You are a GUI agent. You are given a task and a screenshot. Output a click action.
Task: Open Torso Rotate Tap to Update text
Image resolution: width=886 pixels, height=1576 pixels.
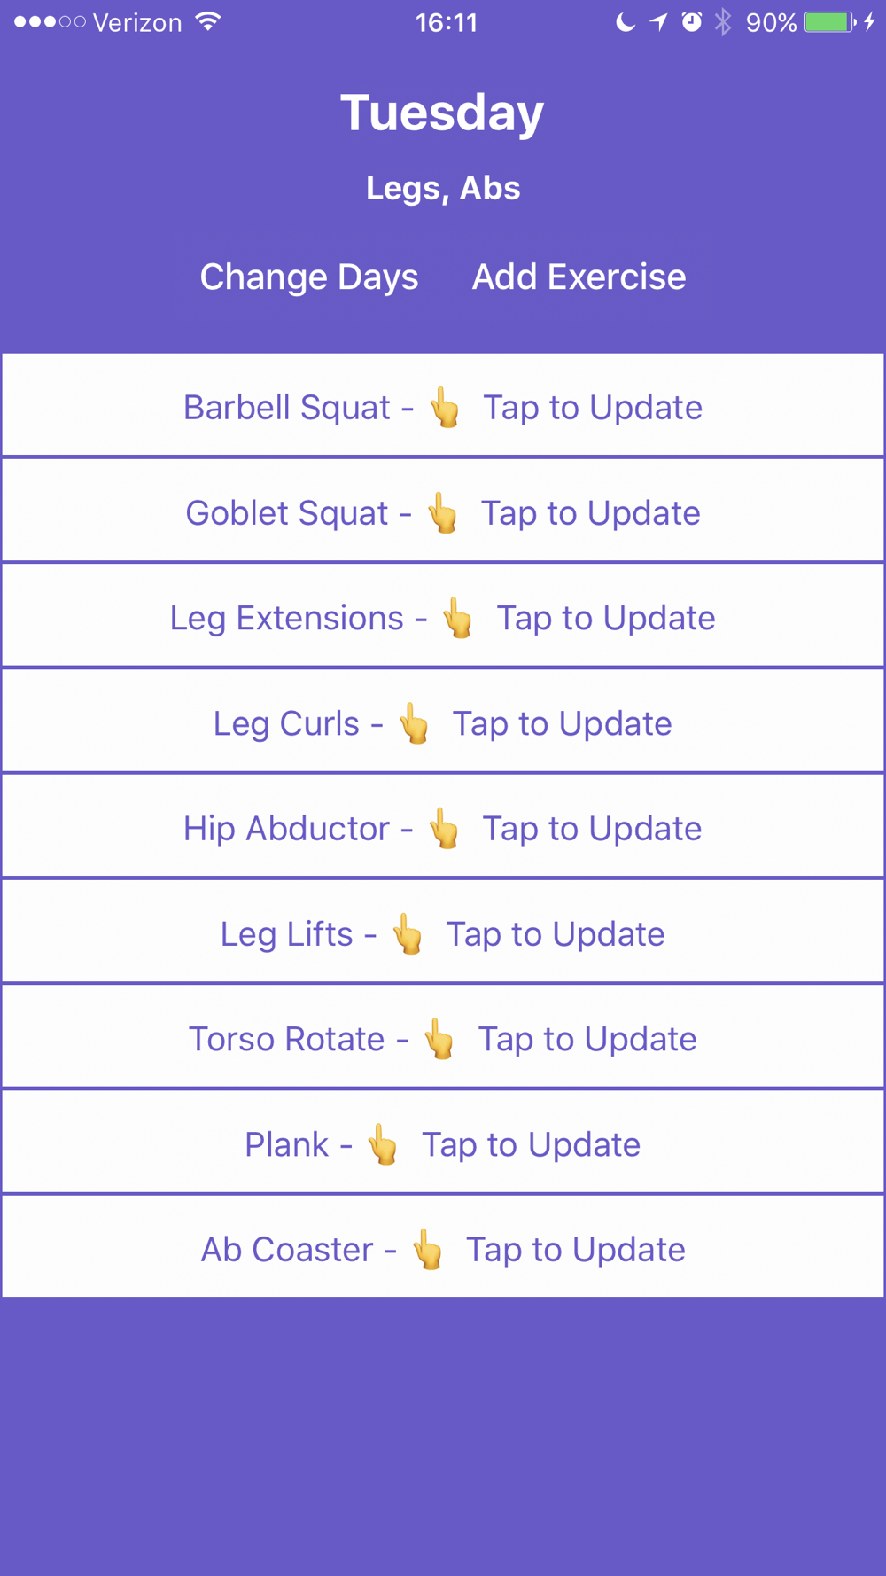tap(587, 1040)
